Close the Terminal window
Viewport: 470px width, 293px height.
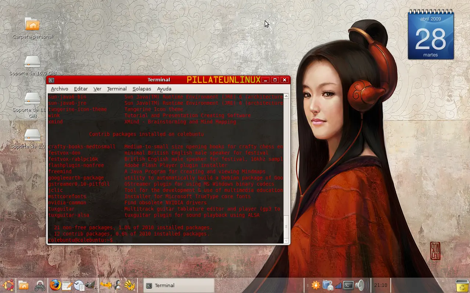[x=284, y=80]
